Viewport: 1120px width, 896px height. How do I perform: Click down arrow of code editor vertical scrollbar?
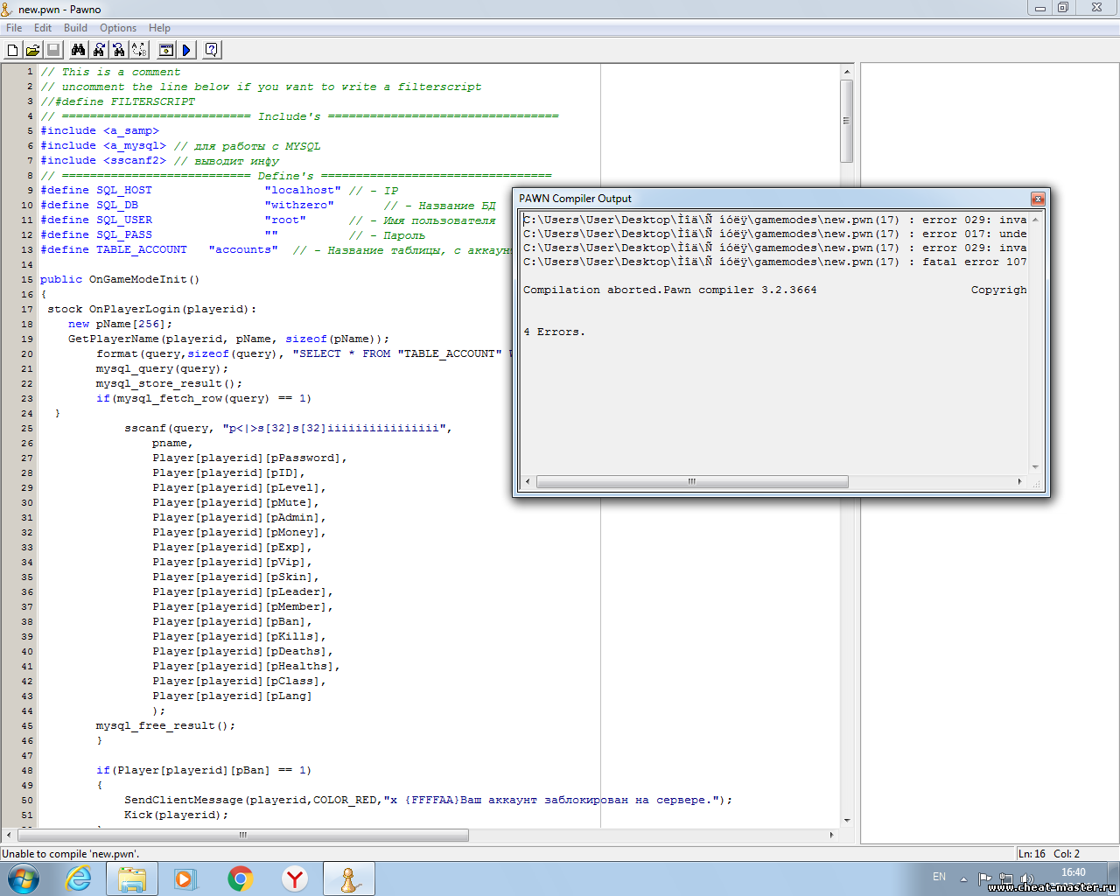pos(846,821)
